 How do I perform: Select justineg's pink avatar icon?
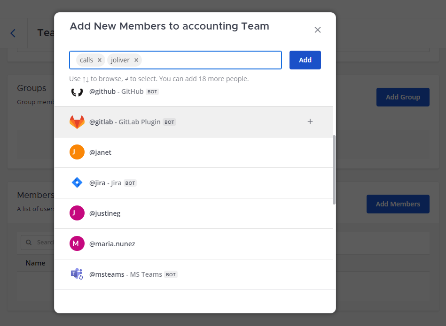(x=77, y=213)
